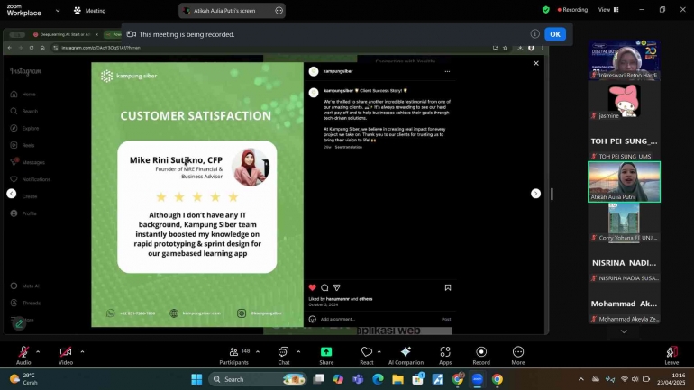Share post with paper plane icon
The width and height of the screenshot is (694, 390).
(x=337, y=287)
